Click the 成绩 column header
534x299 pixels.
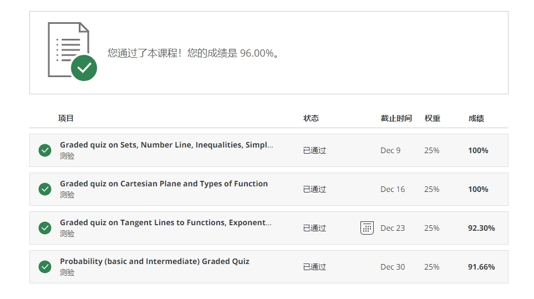coord(476,118)
